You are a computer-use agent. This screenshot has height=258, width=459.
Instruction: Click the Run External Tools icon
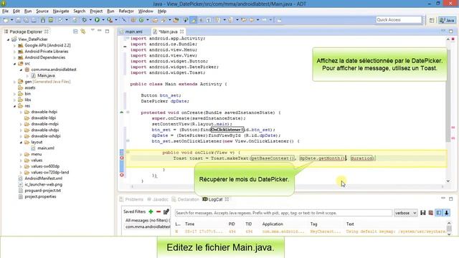(110, 20)
